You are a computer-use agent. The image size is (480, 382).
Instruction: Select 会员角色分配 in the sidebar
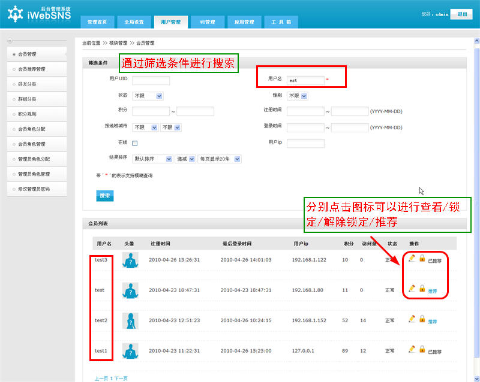(x=37, y=129)
